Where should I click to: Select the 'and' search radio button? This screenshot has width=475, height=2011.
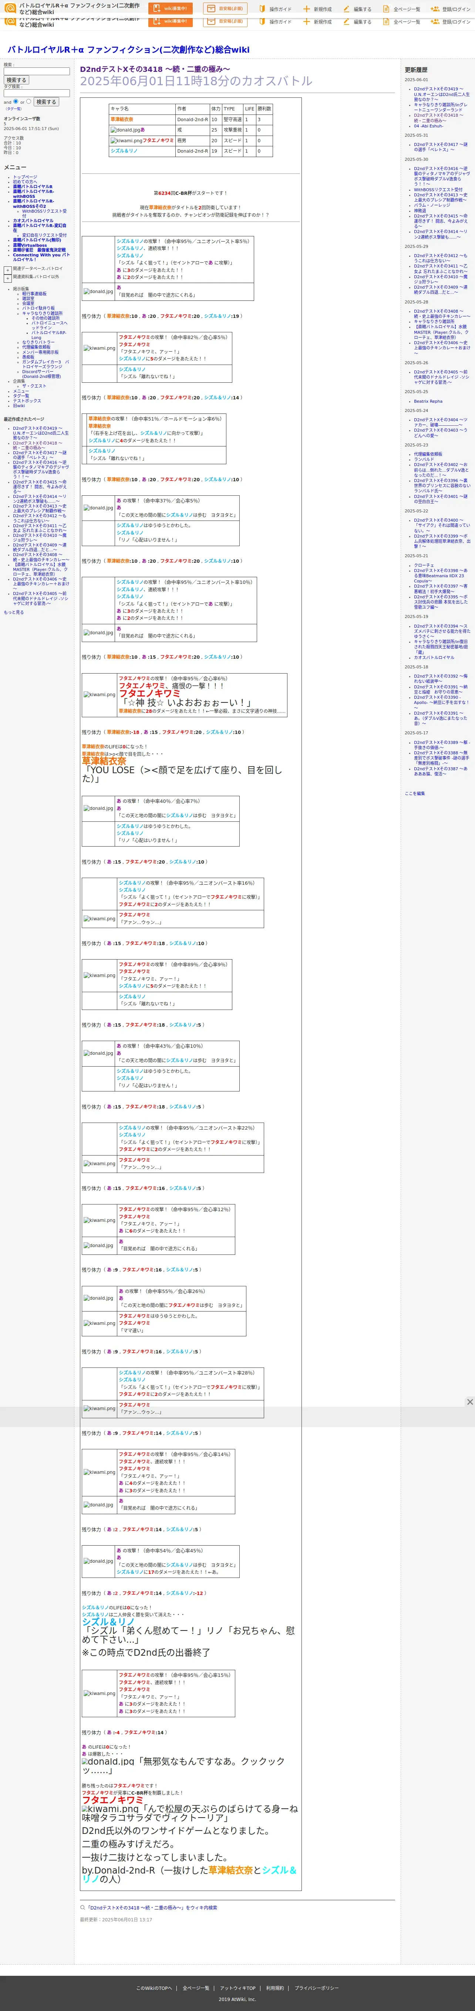coord(16,102)
